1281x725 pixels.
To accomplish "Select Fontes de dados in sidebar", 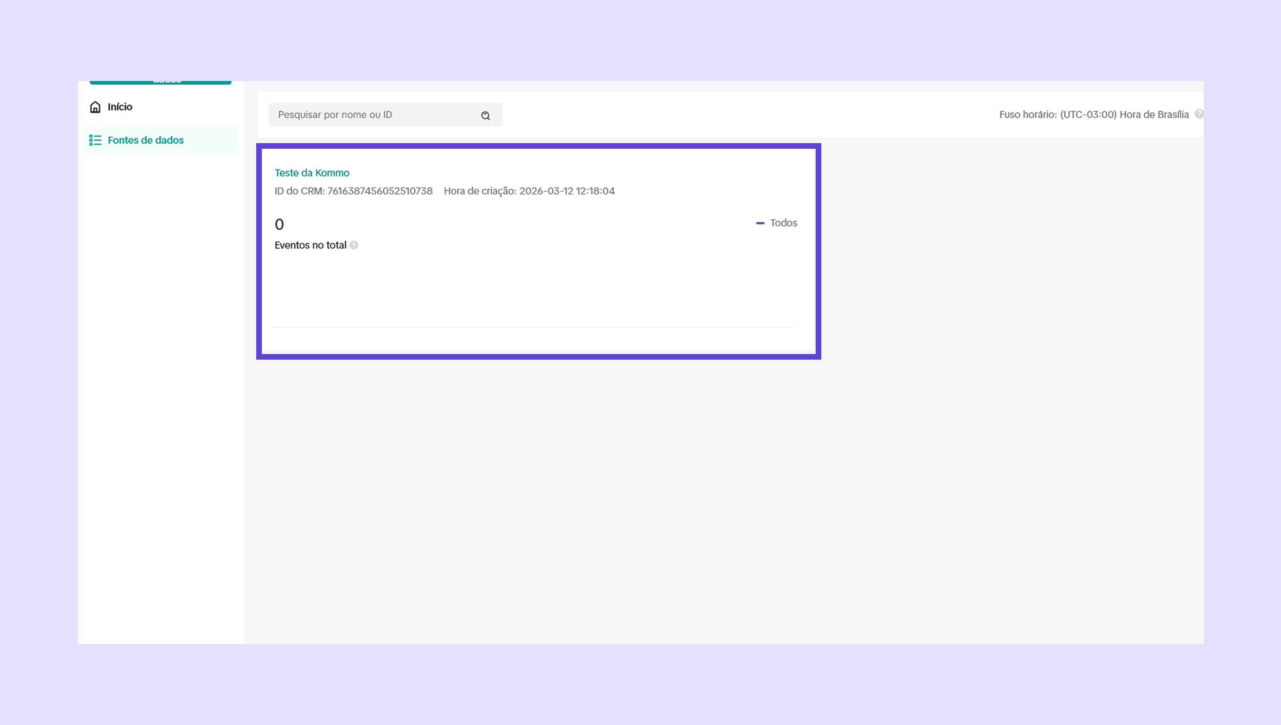I will tap(146, 140).
